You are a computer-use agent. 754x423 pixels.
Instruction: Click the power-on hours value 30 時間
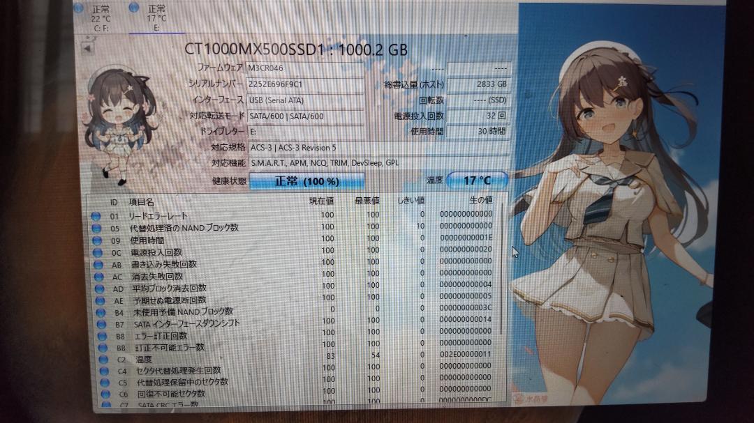478,131
